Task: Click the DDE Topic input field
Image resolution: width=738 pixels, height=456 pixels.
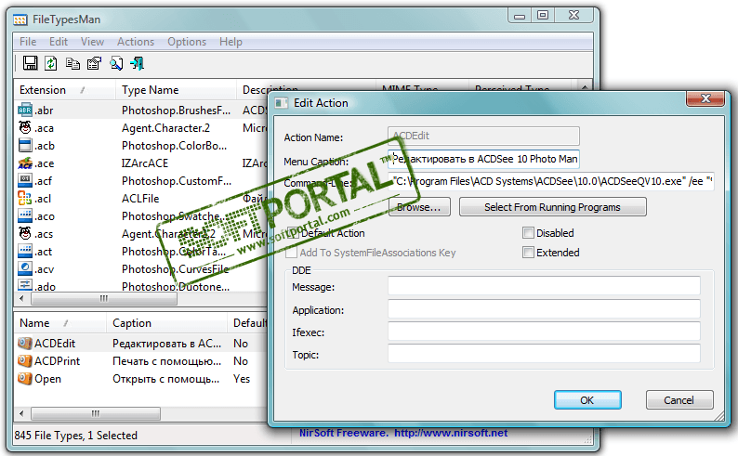Action: [544, 354]
